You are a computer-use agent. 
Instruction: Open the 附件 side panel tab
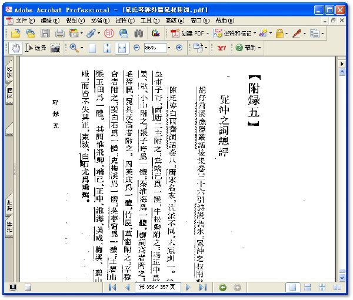9,205
